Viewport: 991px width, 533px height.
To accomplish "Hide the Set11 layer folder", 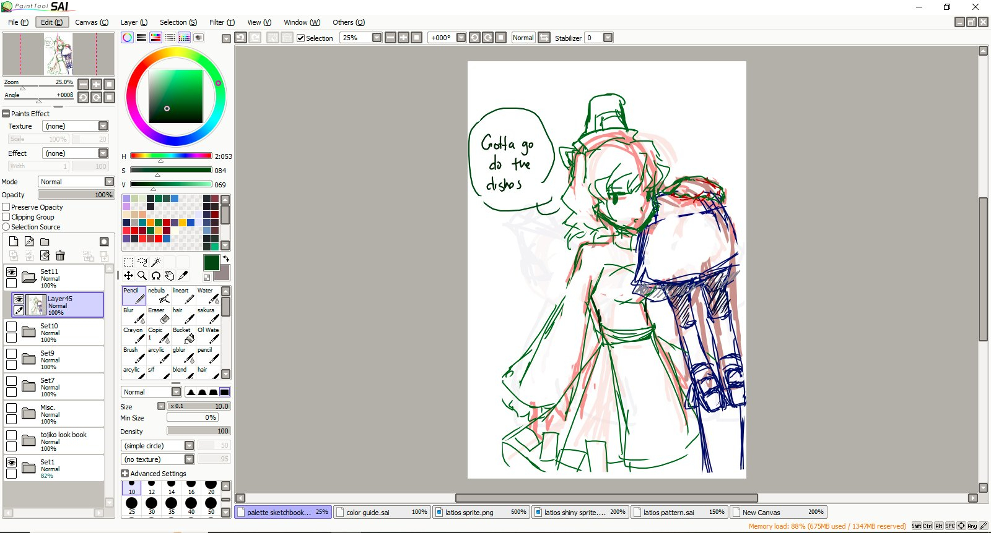I will click(11, 272).
